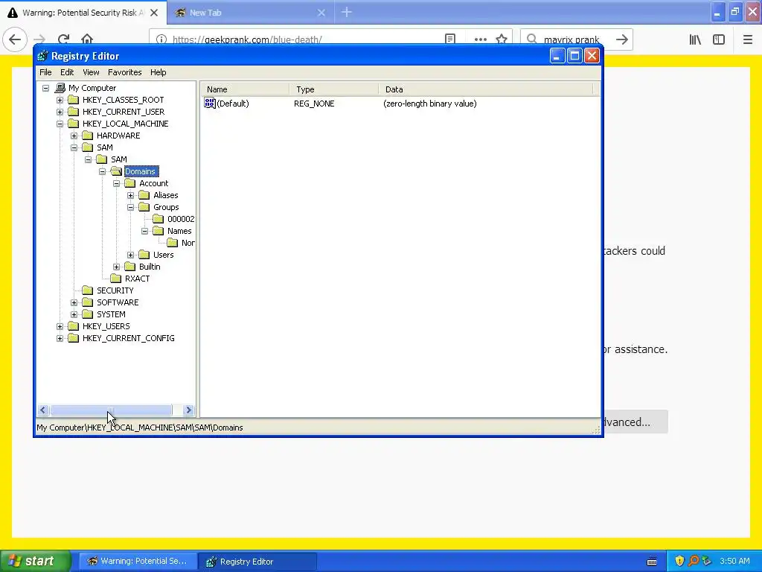
Task: Select the HKEY_LOCAL_MACHINE folder icon
Action: 74,124
